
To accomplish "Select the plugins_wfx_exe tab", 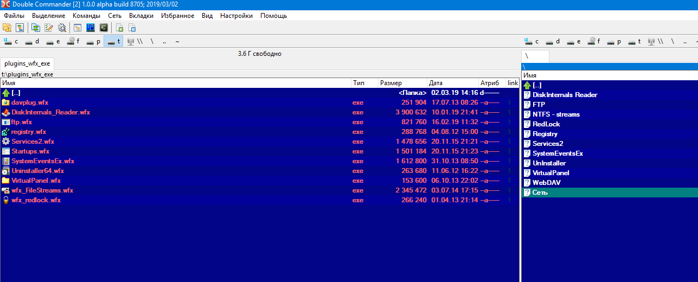I will (27, 63).
